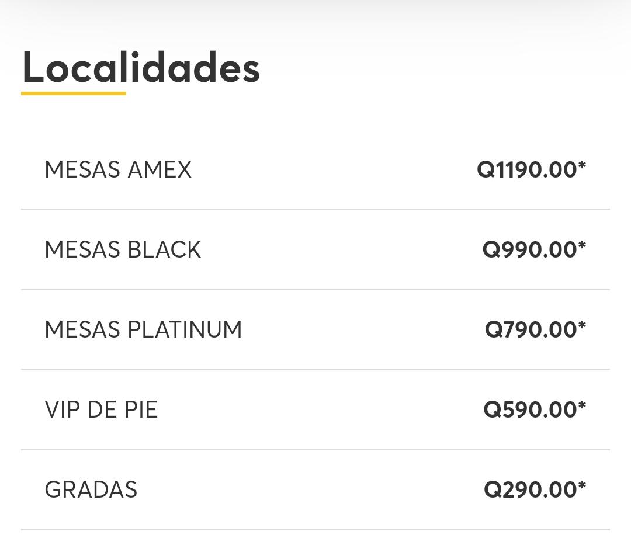Click the asterisk after Q1190.00
The image size is (631, 535).
click(582, 165)
